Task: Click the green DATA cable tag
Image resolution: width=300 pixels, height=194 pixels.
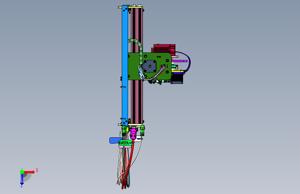Action: coord(125,143)
